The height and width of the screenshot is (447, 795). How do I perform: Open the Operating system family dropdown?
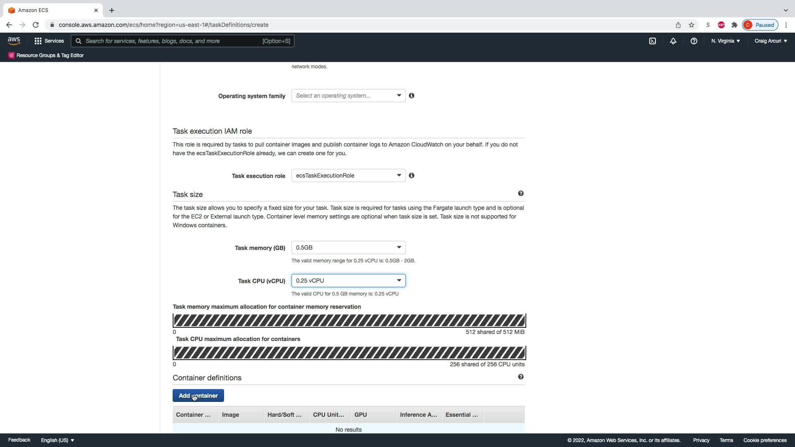348,96
